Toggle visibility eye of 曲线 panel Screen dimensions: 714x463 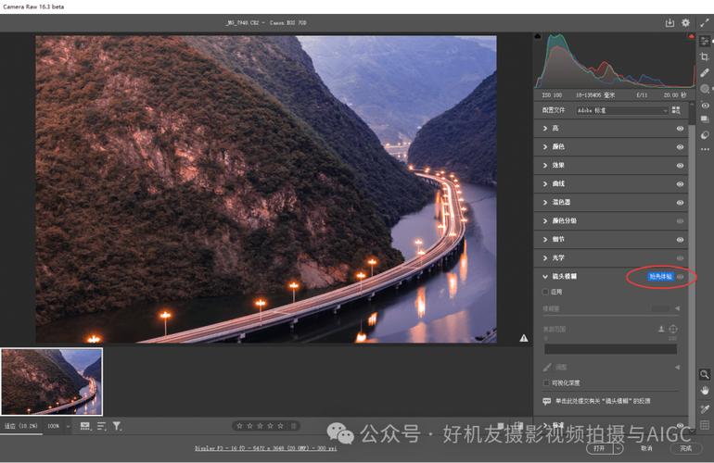coord(680,184)
